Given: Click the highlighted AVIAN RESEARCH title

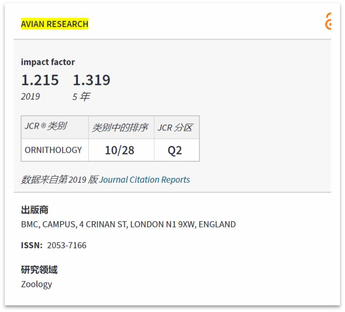Looking at the screenshot, I should coord(55,24).
